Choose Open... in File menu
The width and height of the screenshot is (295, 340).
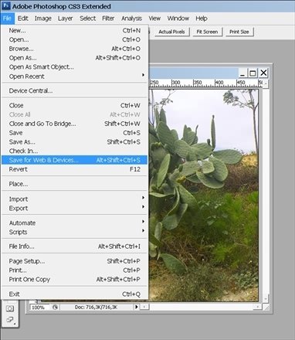(x=75, y=39)
